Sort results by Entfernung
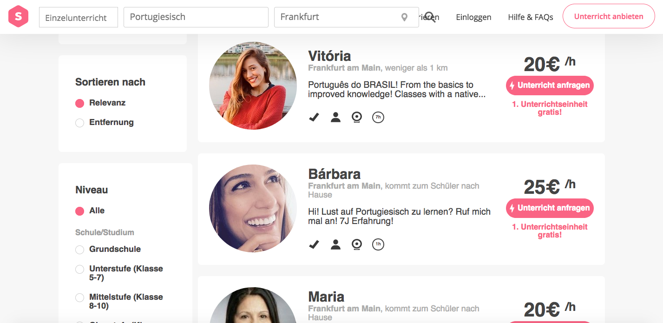The width and height of the screenshot is (663, 323). (80, 123)
